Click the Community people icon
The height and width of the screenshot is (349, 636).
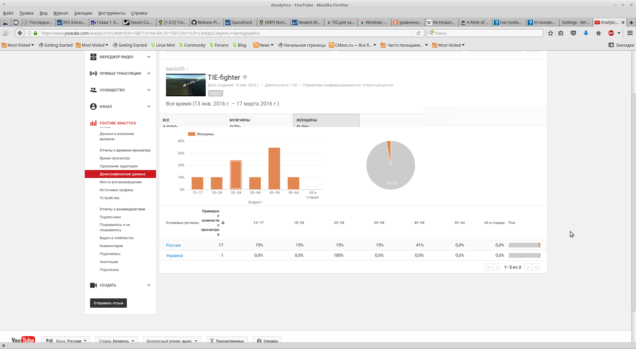[x=93, y=90]
